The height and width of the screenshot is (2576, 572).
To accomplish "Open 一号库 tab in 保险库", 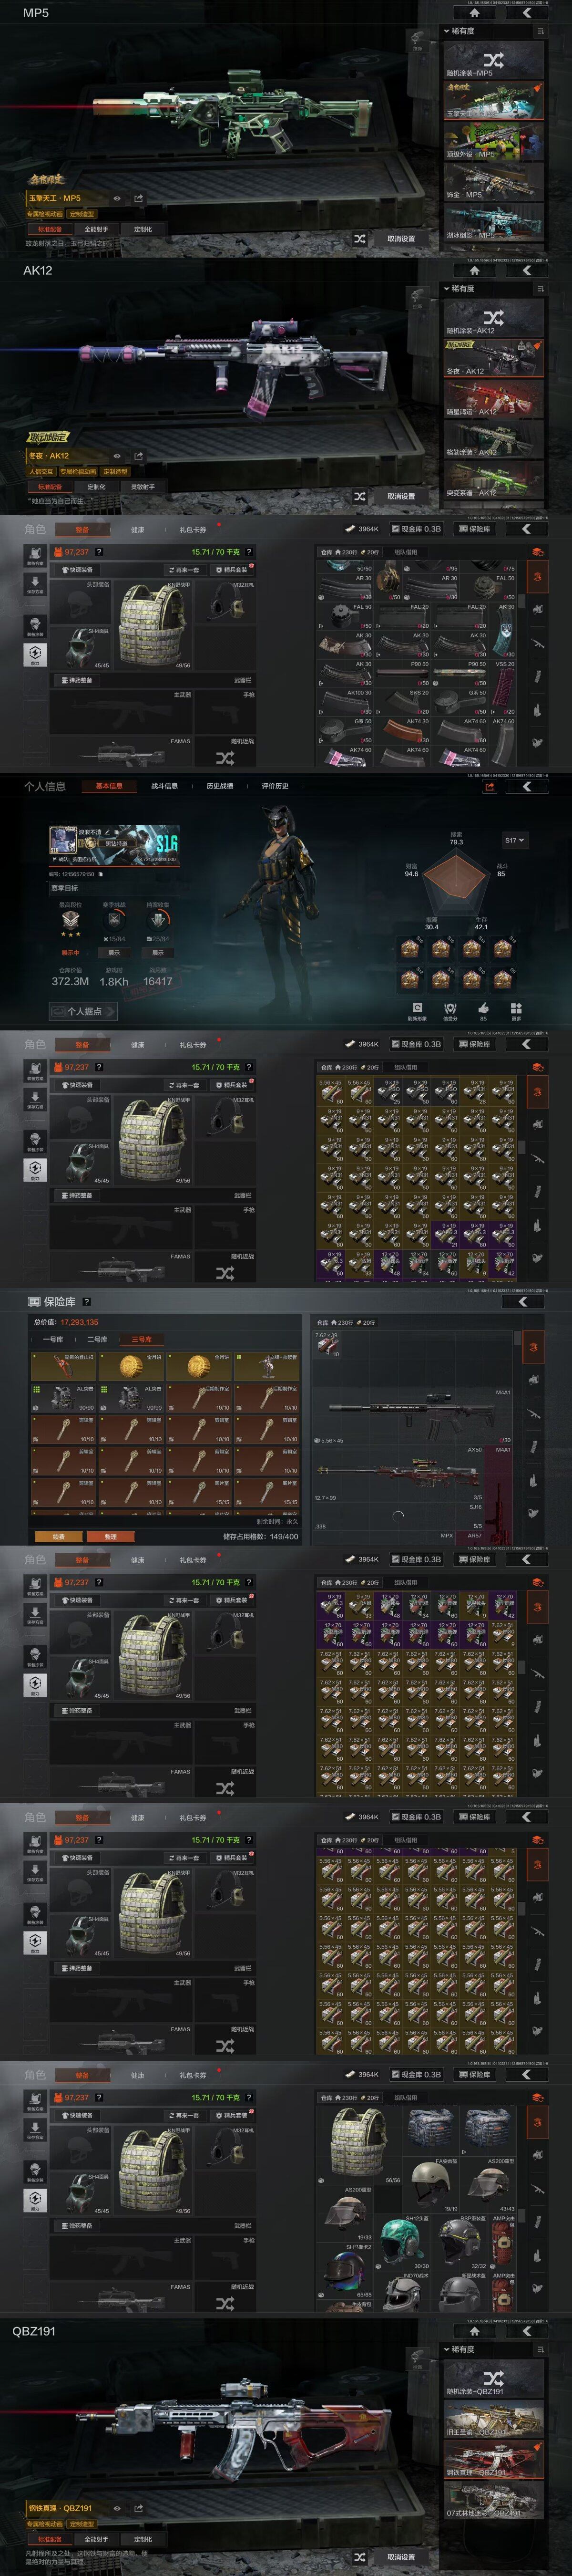I will pos(53,1339).
